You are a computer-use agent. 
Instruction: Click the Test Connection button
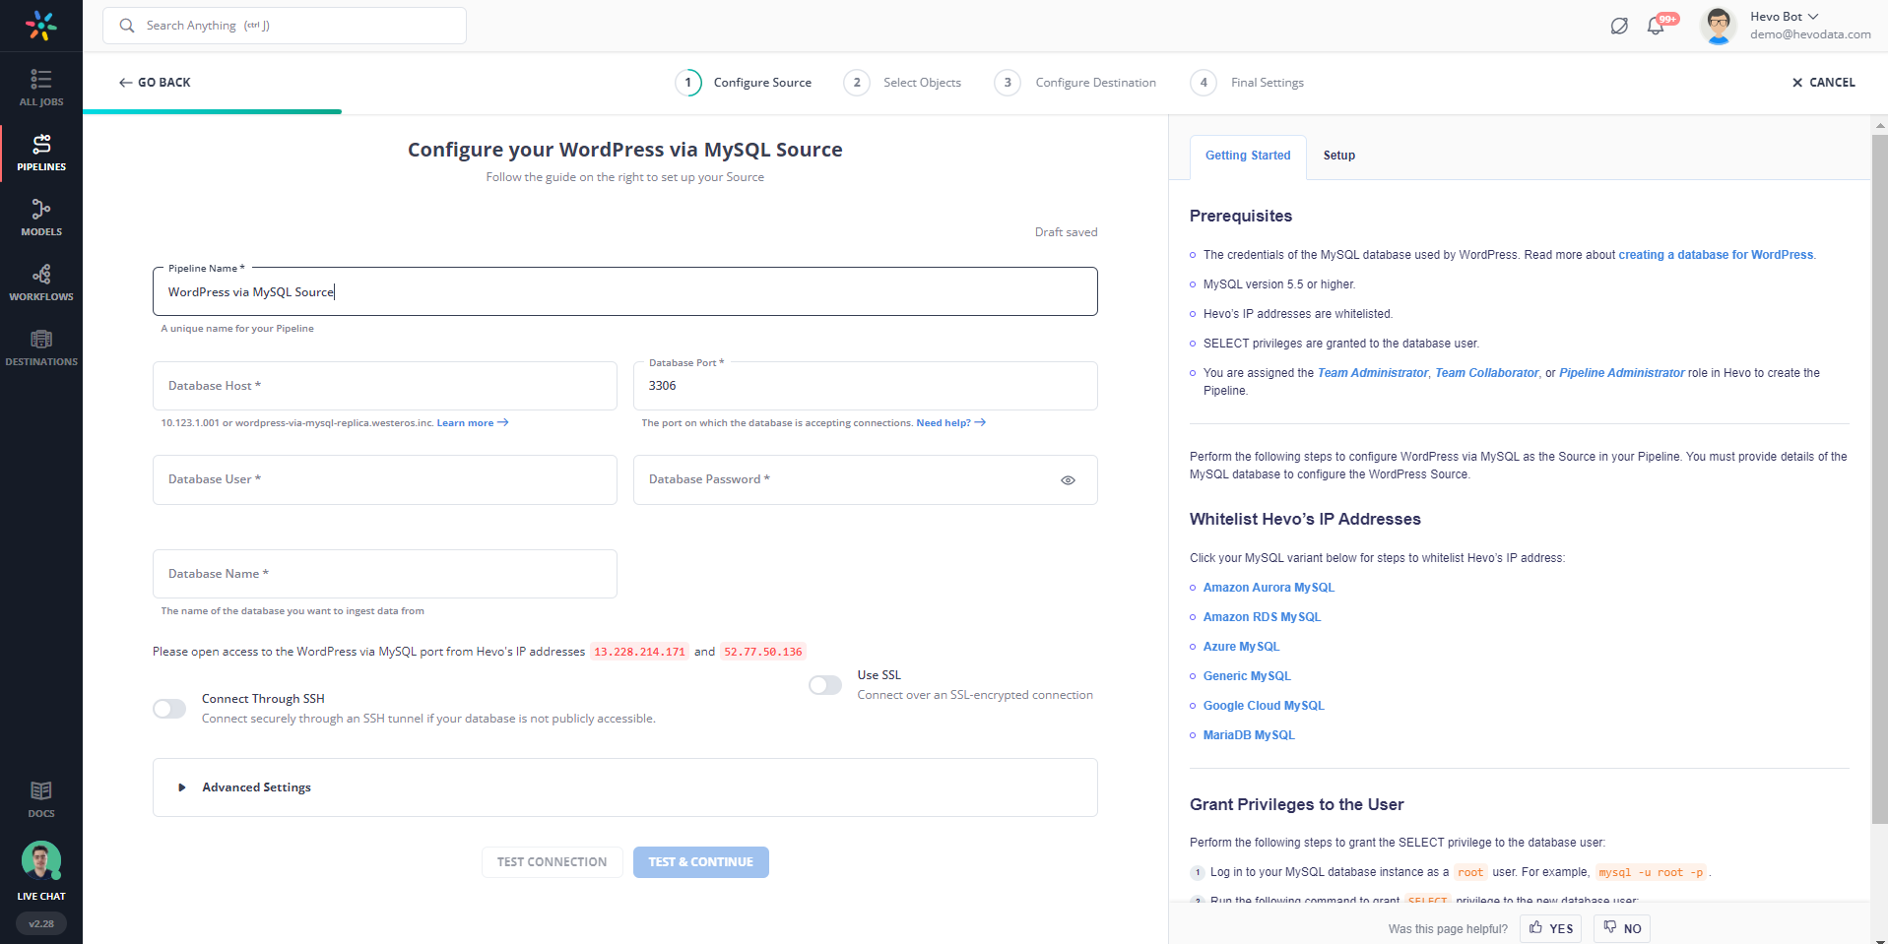(x=552, y=861)
